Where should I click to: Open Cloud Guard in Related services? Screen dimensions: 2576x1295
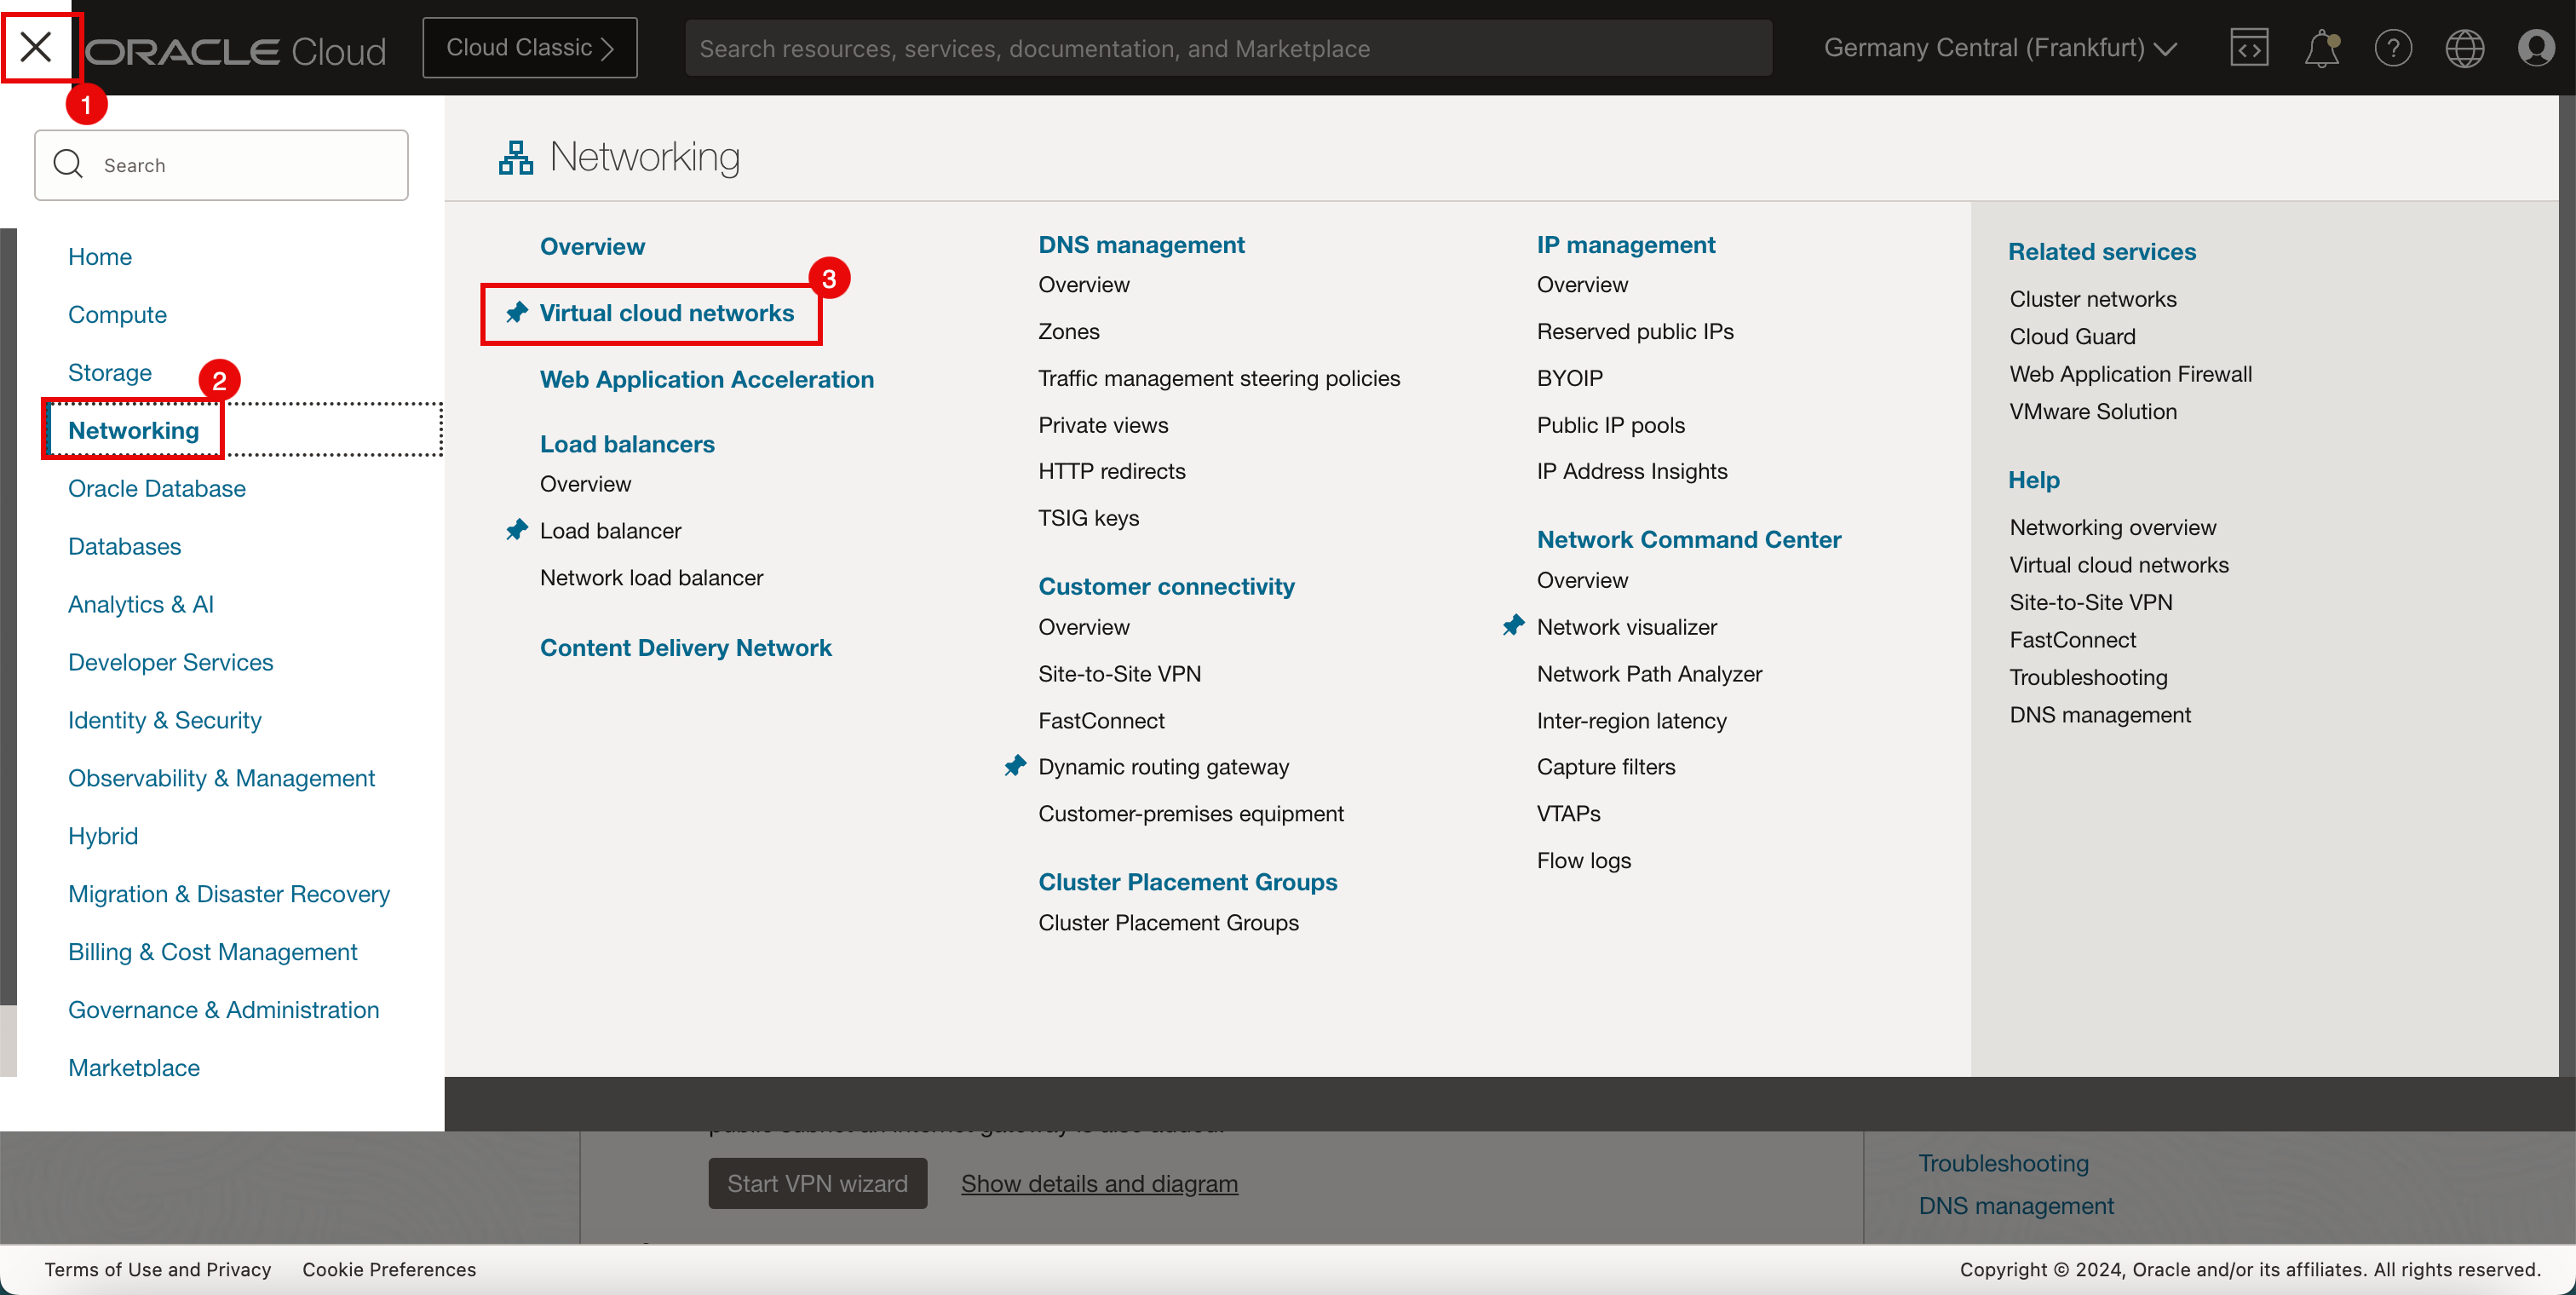[2073, 337]
